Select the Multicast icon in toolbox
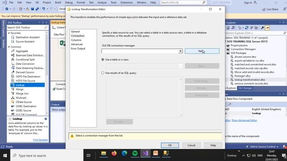 (13, 97)
